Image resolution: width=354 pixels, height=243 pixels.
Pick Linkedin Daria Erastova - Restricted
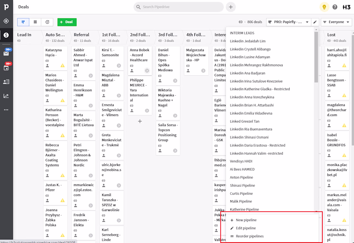point(257,145)
